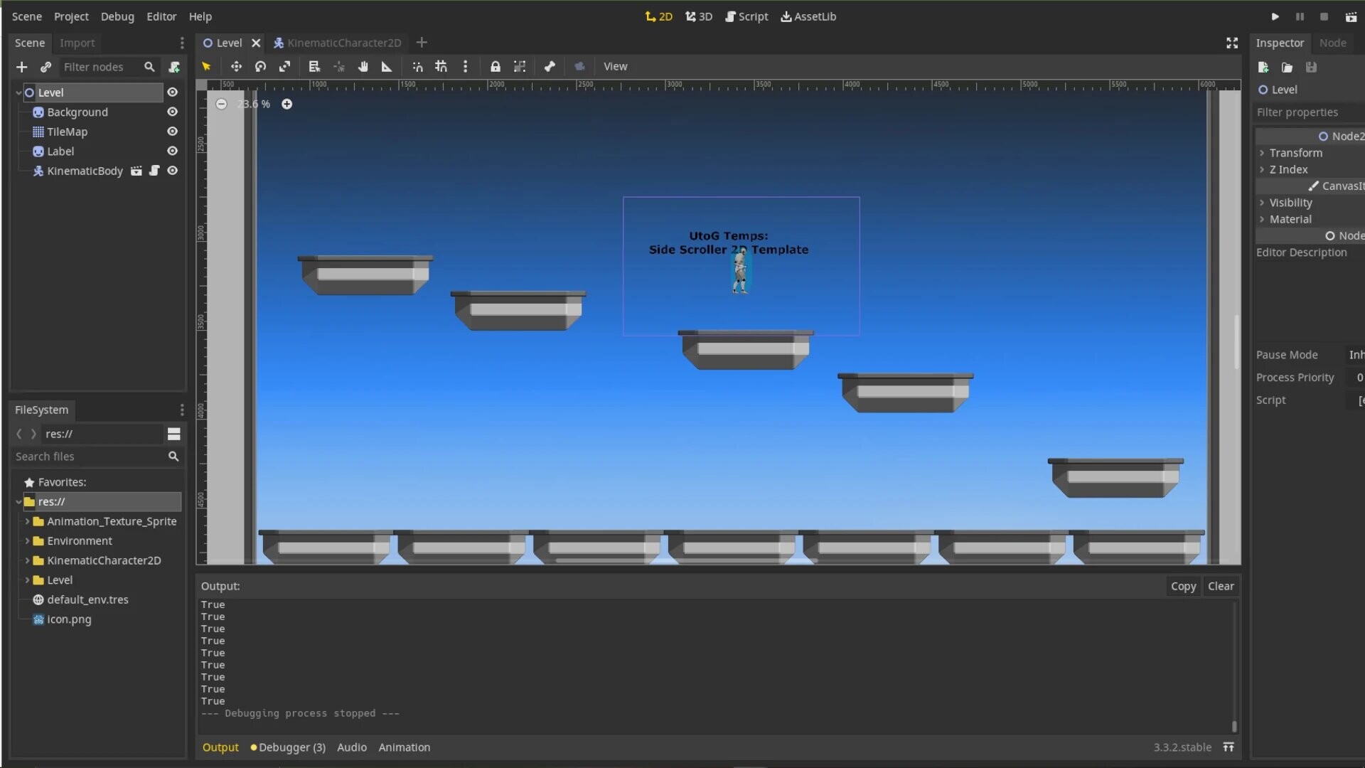1365x768 pixels.
Task: Open the Debug menu
Action: click(x=117, y=16)
